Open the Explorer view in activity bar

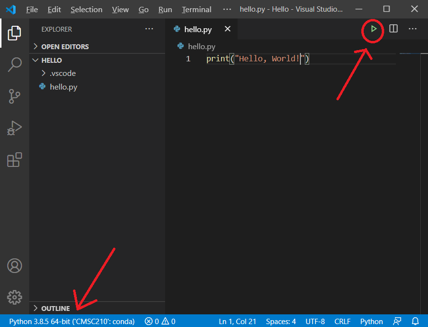tap(15, 33)
